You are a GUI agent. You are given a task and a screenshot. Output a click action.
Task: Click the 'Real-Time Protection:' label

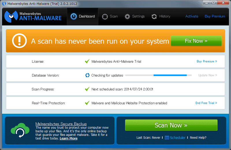pyautogui.click(x=49, y=103)
